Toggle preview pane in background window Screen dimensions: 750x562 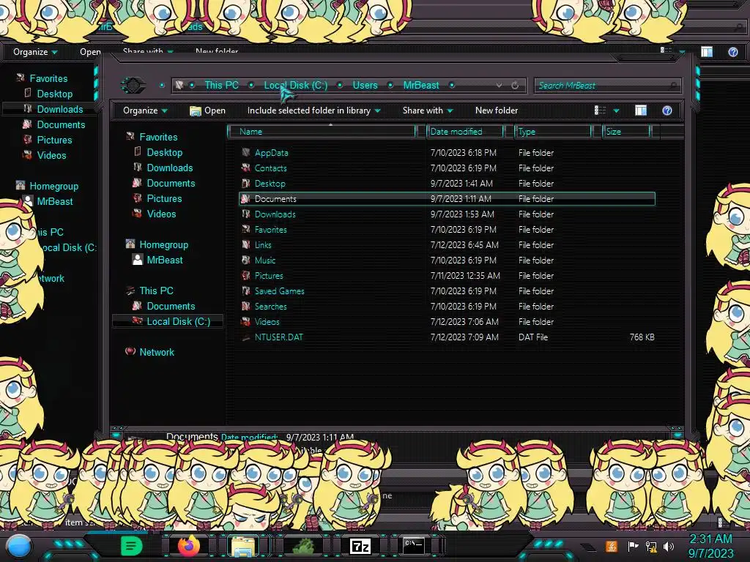(x=707, y=52)
